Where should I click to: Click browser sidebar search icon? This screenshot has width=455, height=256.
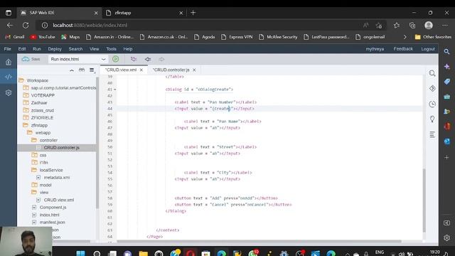(447, 52)
